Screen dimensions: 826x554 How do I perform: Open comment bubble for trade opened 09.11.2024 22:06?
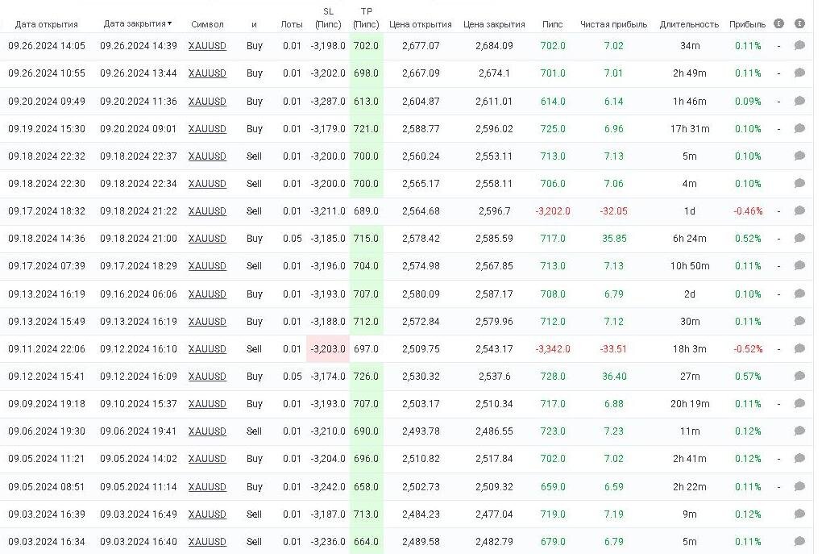click(799, 349)
